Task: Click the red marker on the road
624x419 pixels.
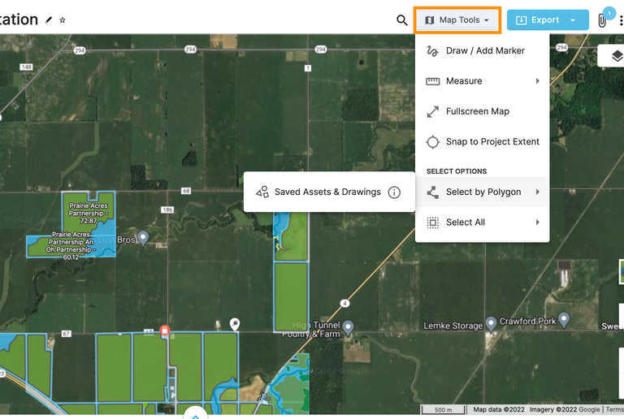Action: [x=164, y=330]
